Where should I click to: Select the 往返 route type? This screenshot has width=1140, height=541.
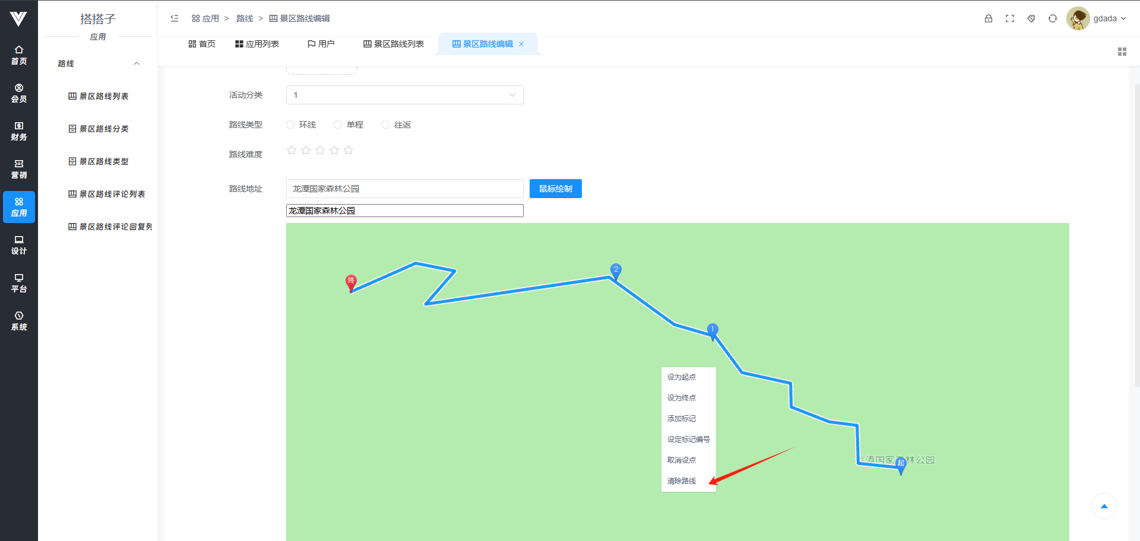click(385, 125)
